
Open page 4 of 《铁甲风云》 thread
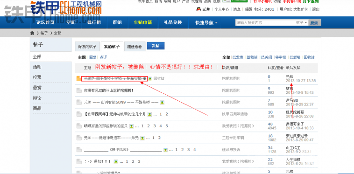coord(194,150)
